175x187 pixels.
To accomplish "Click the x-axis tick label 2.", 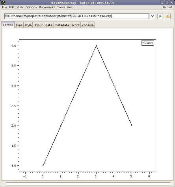I will coord(78,176).
